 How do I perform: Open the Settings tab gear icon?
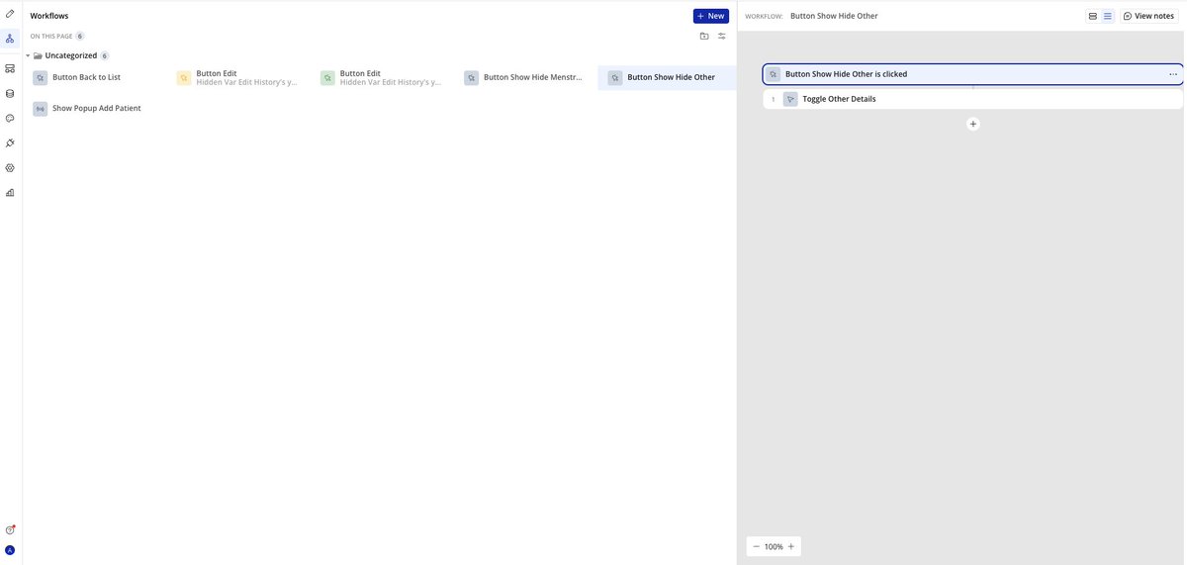pos(10,167)
